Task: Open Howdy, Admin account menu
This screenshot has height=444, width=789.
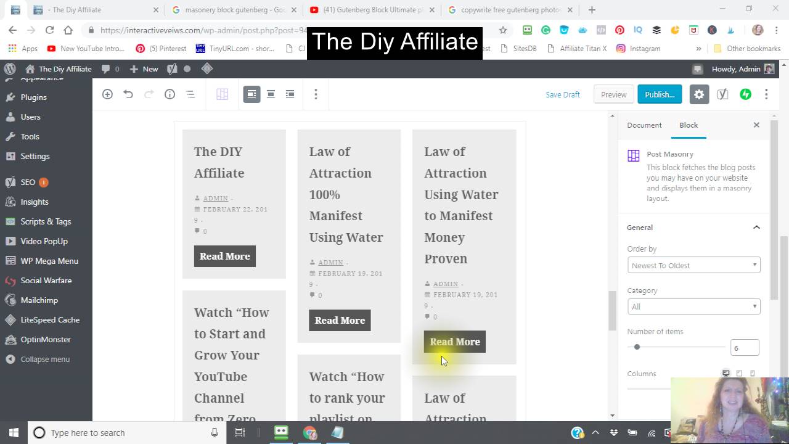Action: click(x=743, y=69)
